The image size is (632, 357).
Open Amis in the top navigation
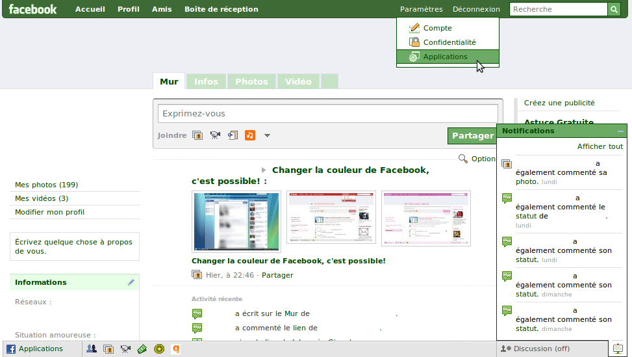point(162,9)
